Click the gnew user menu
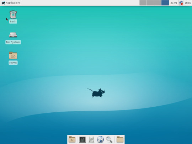Screen dimensions: 192x144 click(x=188, y=3)
